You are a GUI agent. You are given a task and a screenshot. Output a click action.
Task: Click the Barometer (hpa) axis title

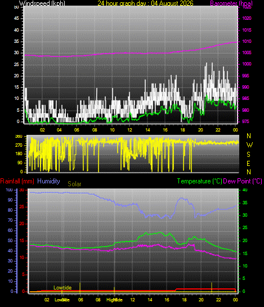[231, 3]
